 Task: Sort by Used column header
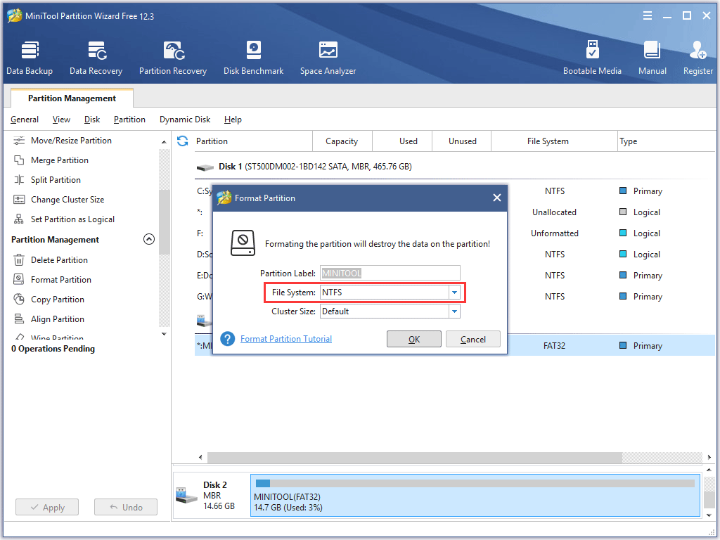401,141
